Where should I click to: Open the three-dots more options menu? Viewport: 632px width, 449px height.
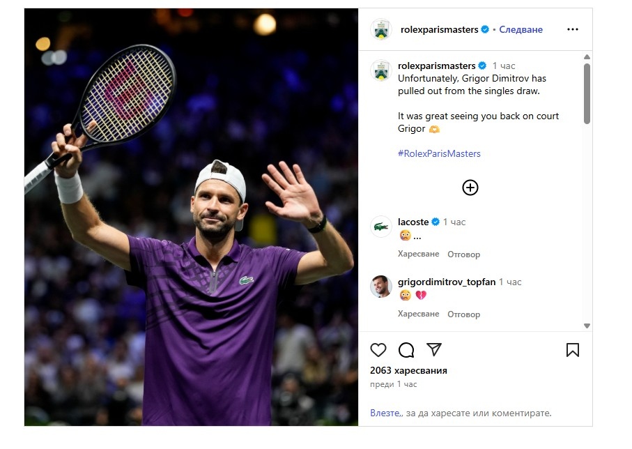pyautogui.click(x=572, y=29)
